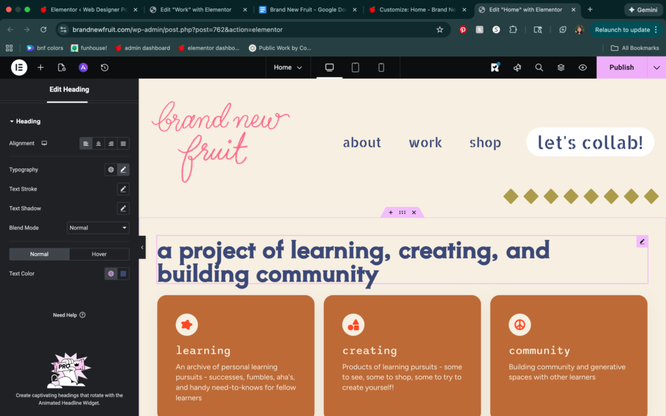Open the Finder search magnifier icon
Screen dimensions: 666x416
pos(539,68)
